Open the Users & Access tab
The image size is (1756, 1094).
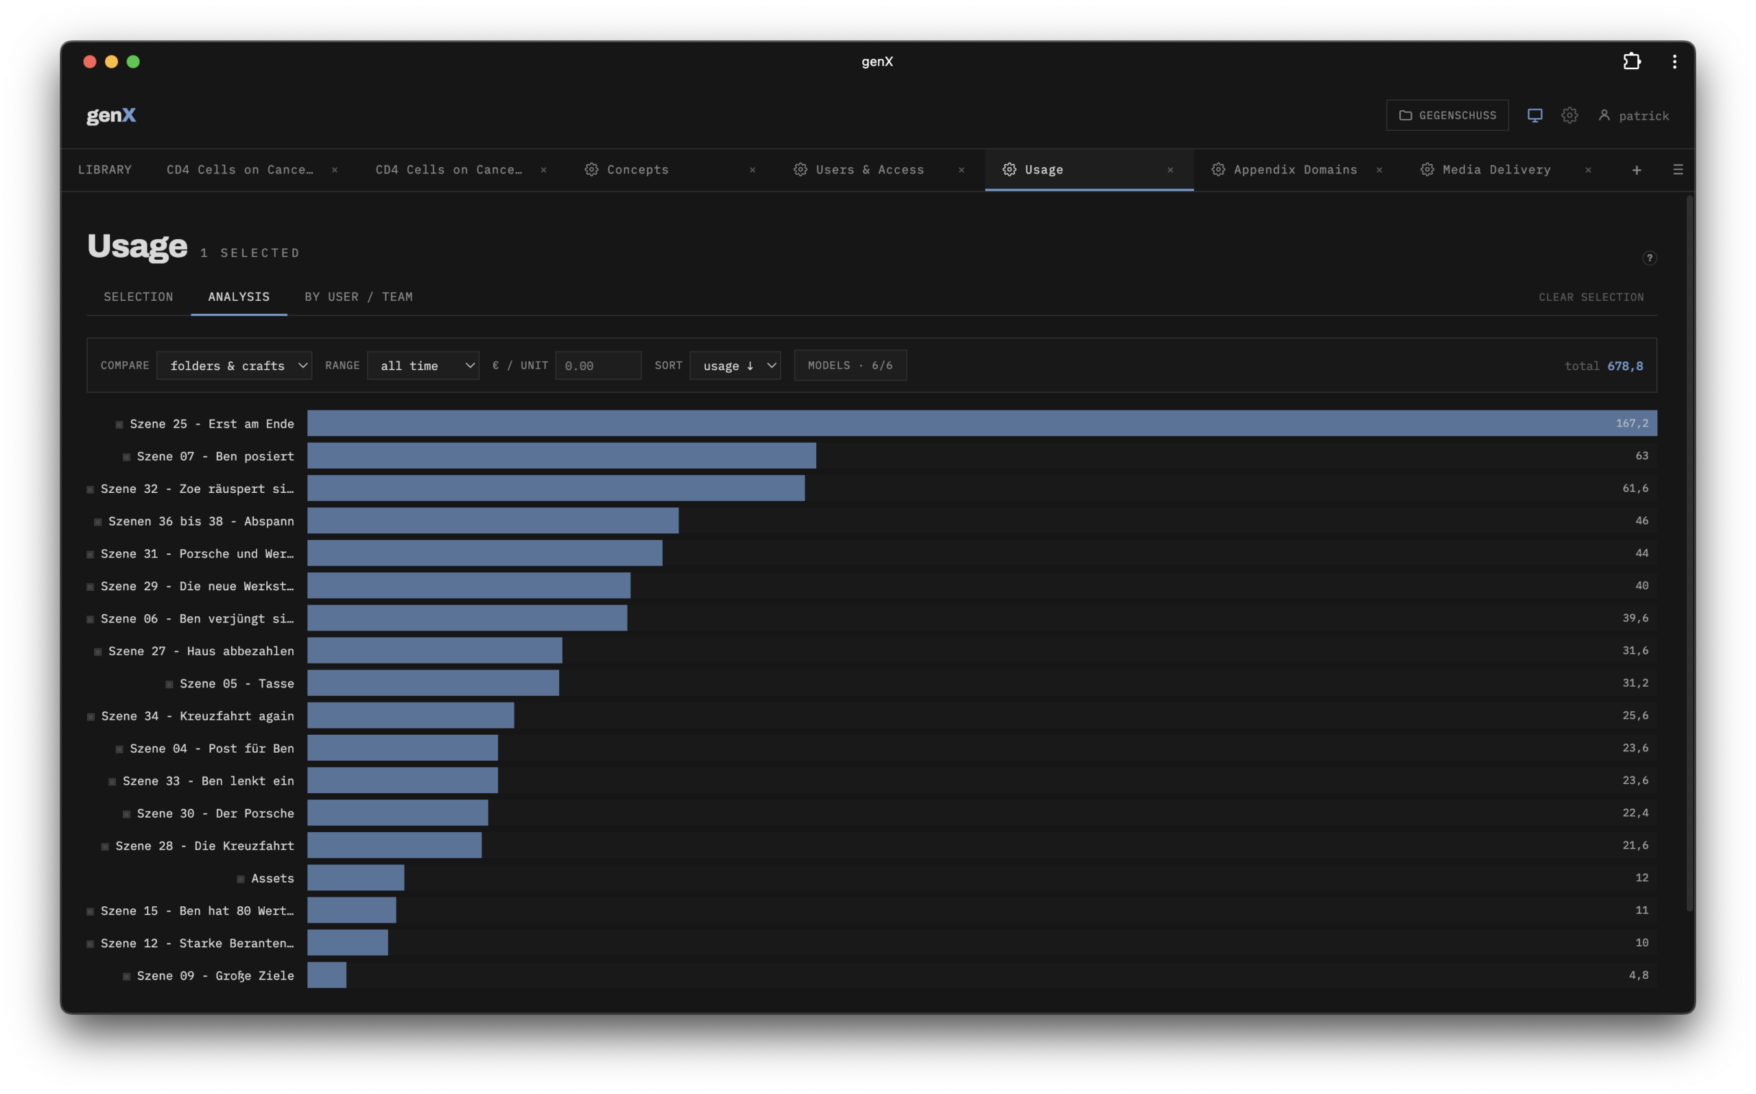(x=859, y=170)
